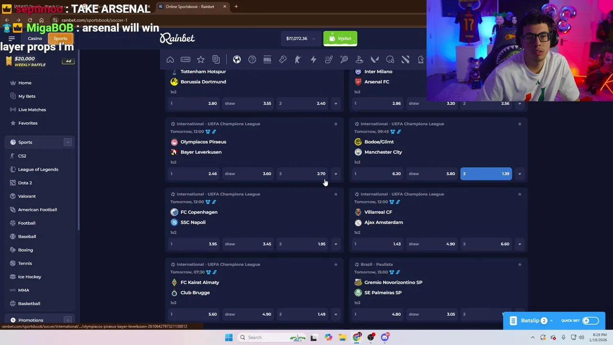Select the soccer ball sport icon
This screenshot has height=345, width=613.
click(x=237, y=59)
